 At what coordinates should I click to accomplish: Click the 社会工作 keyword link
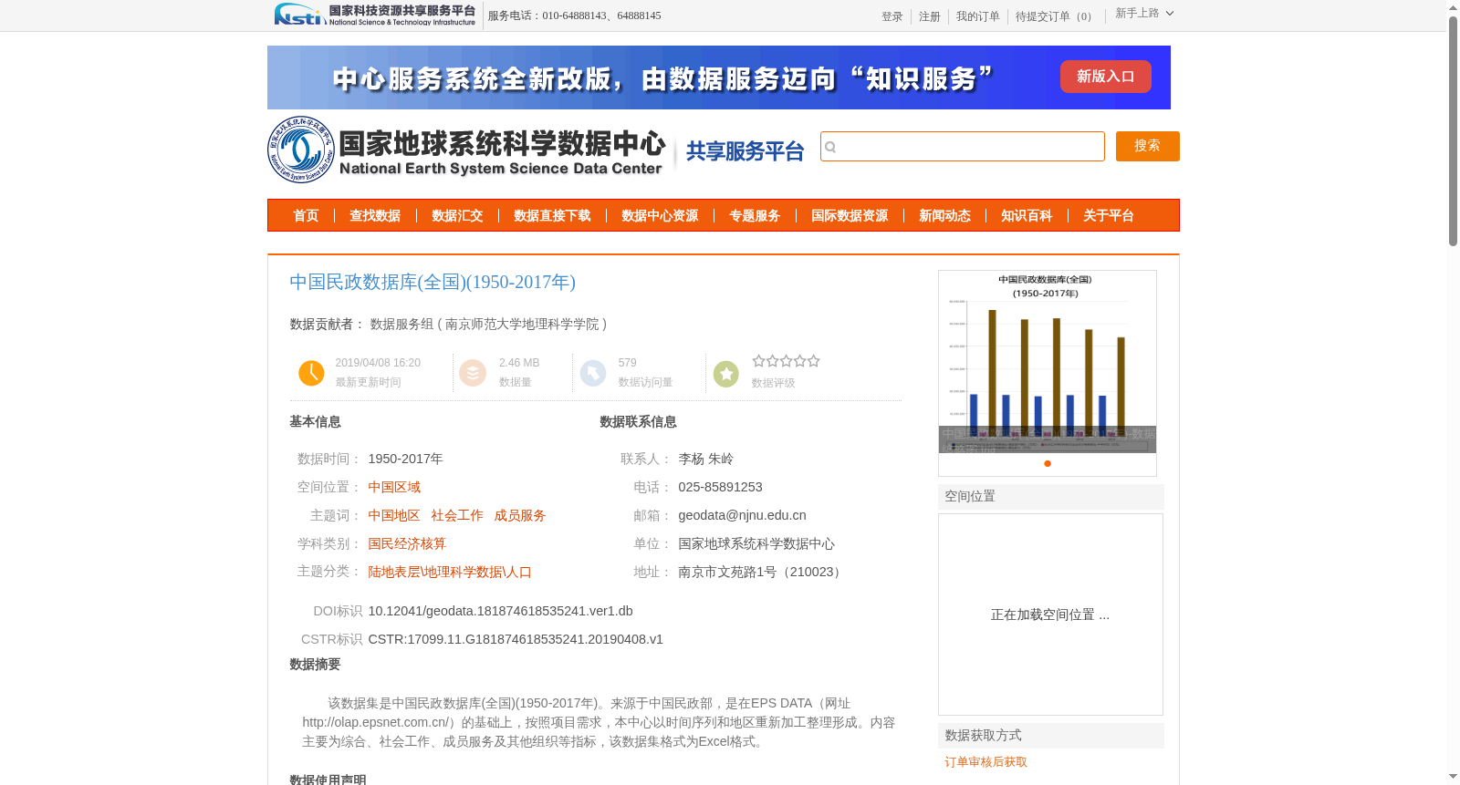(457, 516)
